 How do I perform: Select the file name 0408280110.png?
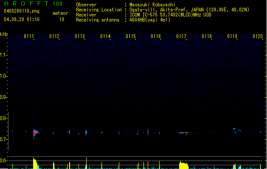click(22, 11)
